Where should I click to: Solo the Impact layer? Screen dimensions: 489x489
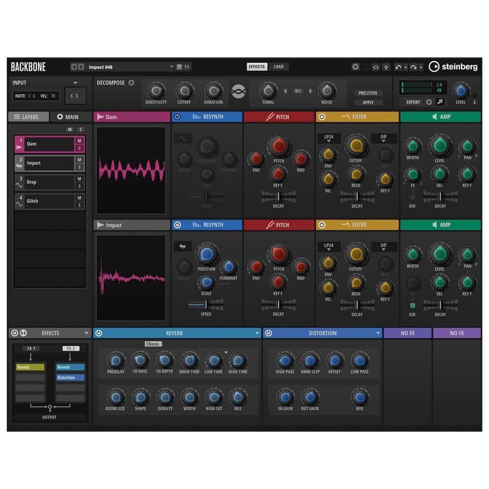80,167
